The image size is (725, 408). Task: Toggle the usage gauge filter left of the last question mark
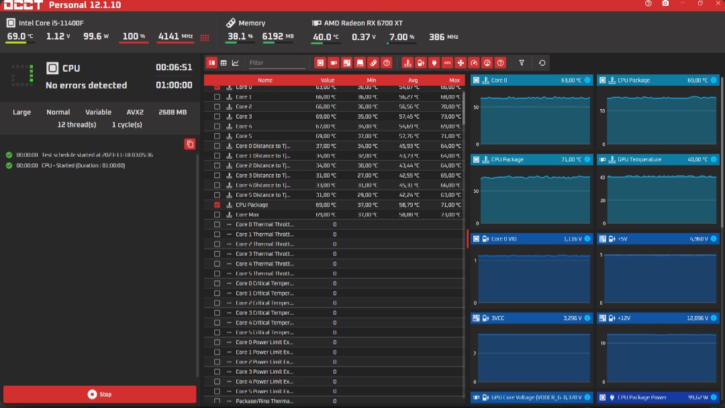pyautogui.click(x=487, y=63)
